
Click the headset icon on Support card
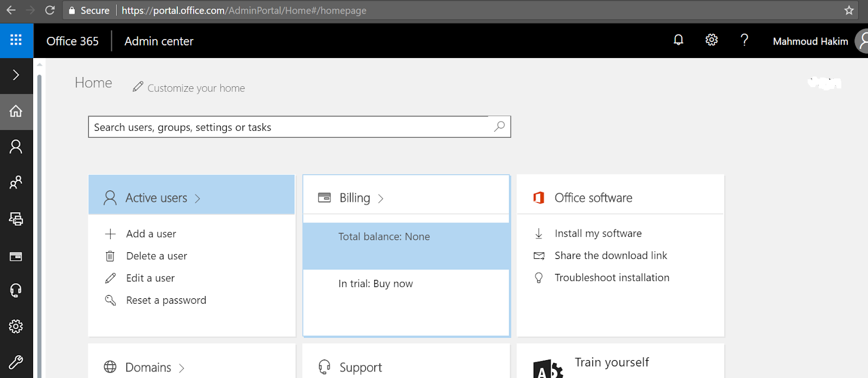point(324,367)
